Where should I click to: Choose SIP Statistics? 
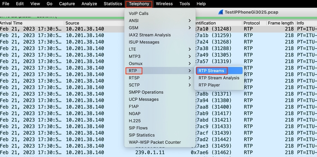(x=160, y=135)
